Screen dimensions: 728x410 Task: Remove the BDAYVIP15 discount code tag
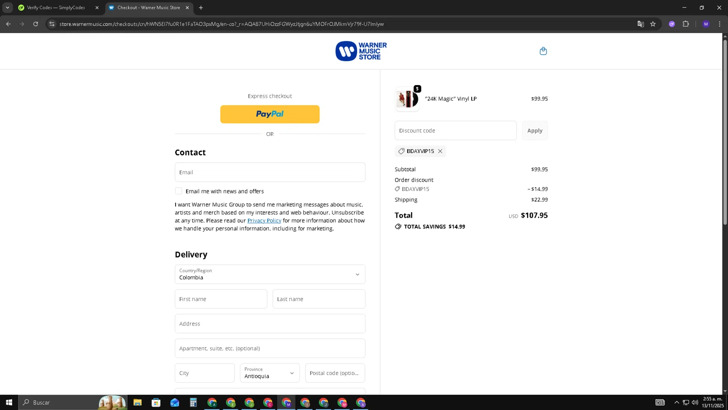pyautogui.click(x=440, y=151)
